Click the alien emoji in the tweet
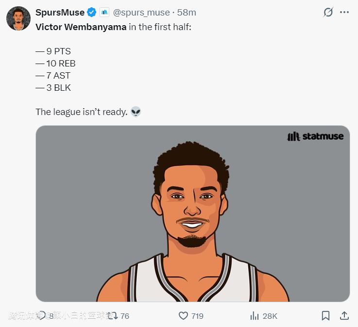358x327 pixels. (x=136, y=112)
